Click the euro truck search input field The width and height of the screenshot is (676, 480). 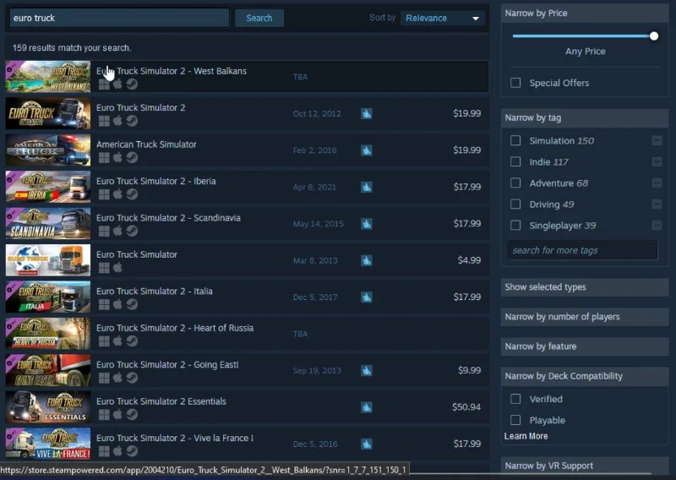pyautogui.click(x=119, y=18)
